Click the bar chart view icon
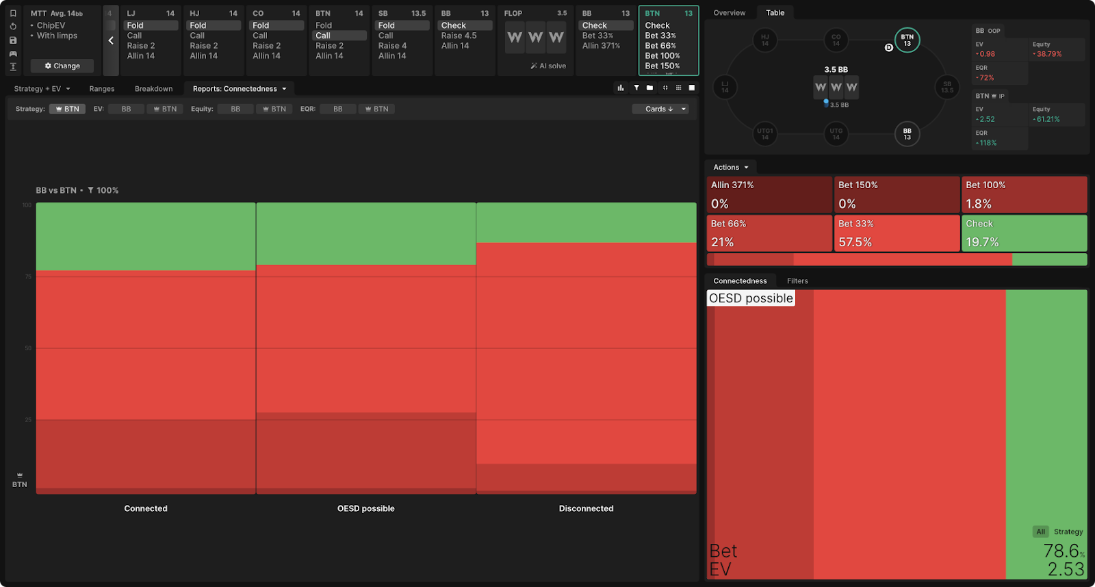 click(x=621, y=88)
